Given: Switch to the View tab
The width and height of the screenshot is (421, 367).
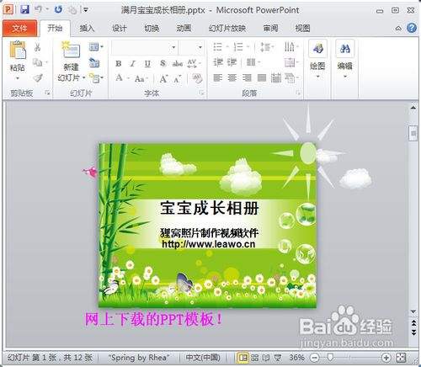Looking at the screenshot, I should click(x=302, y=29).
